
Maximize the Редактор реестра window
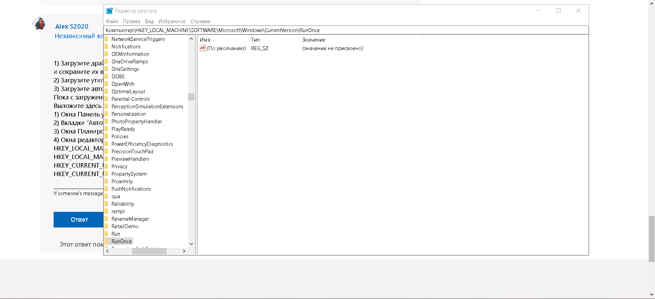(558, 11)
